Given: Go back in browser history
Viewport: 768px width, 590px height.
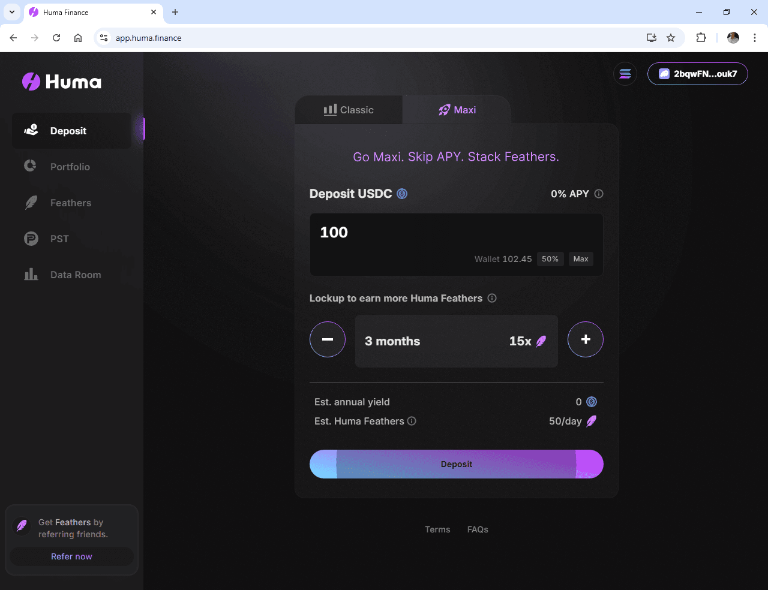Looking at the screenshot, I should 13,38.
